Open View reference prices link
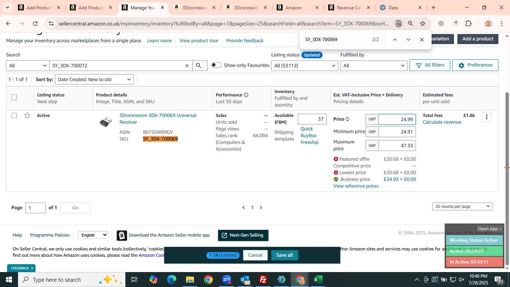Image resolution: width=510 pixels, height=287 pixels. [356, 186]
